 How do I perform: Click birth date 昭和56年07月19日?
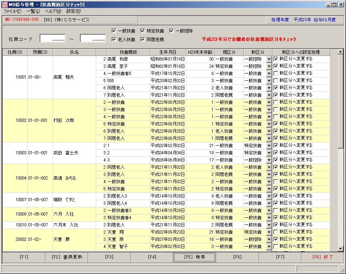pyautogui.click(x=168, y=59)
